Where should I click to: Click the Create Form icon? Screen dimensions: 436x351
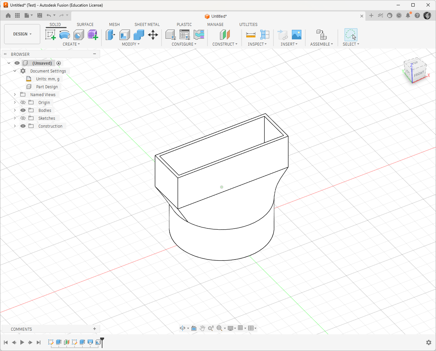coord(93,34)
